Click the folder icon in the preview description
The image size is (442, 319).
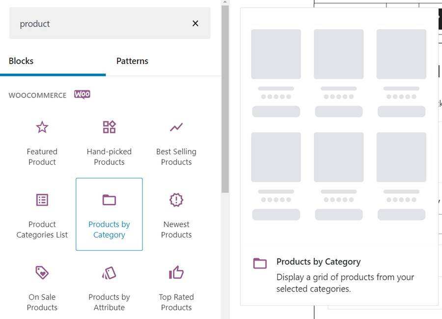[x=260, y=264]
